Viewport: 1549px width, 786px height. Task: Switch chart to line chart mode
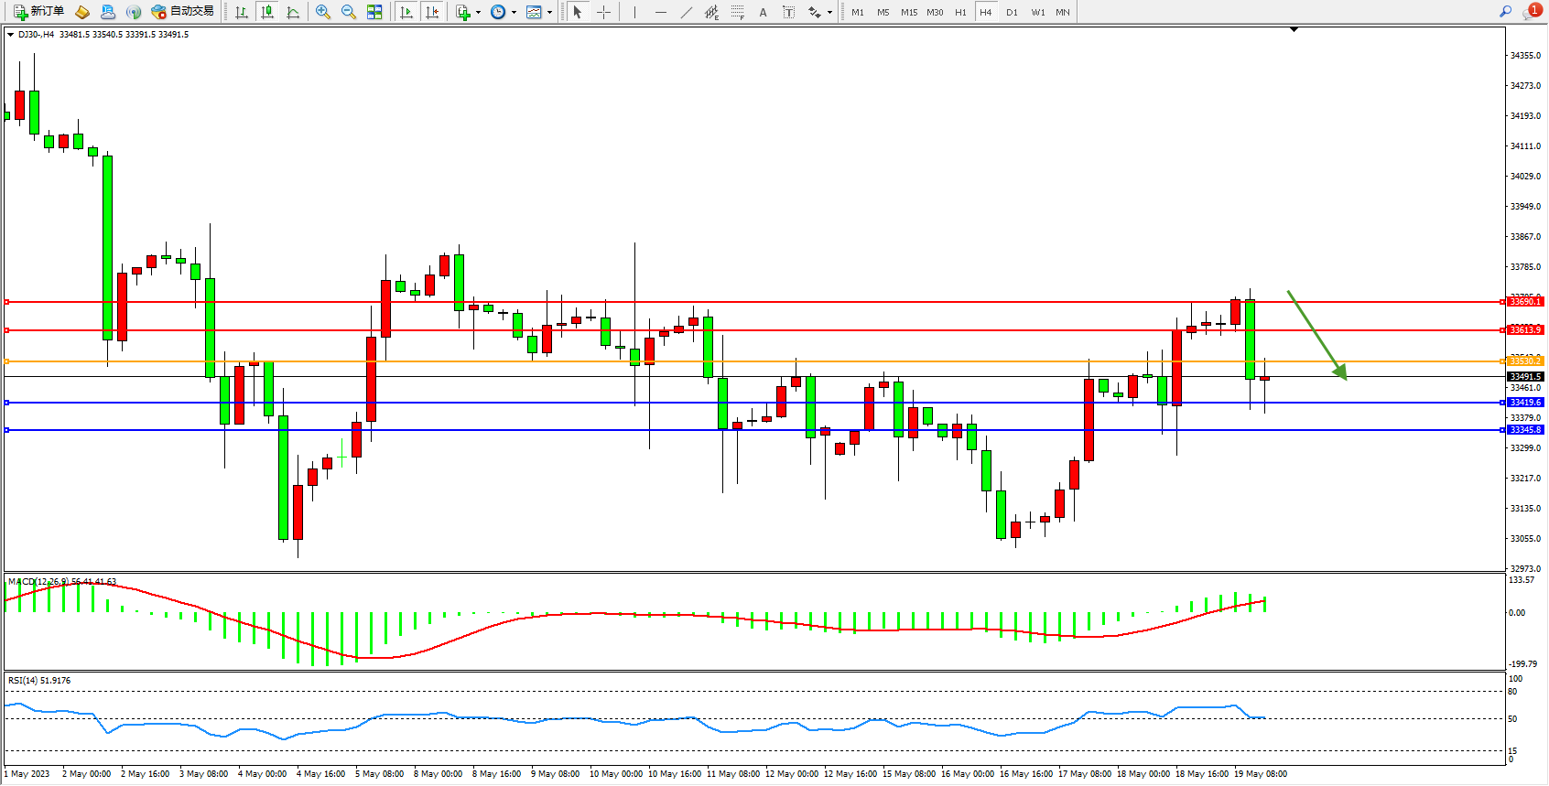coord(293,12)
